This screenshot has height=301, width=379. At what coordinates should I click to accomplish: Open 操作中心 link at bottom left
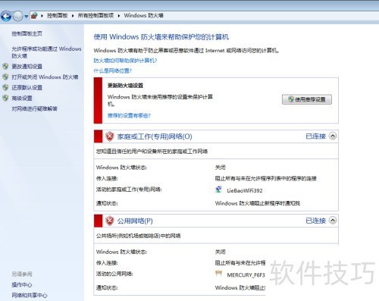(x=22, y=285)
